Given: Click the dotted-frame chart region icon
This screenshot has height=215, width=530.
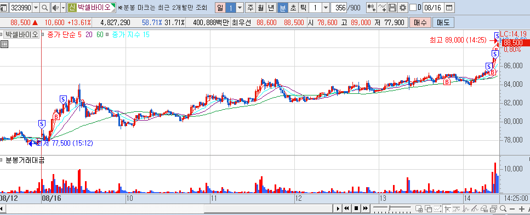Looking at the screenshot, I should (x=437, y=208).
